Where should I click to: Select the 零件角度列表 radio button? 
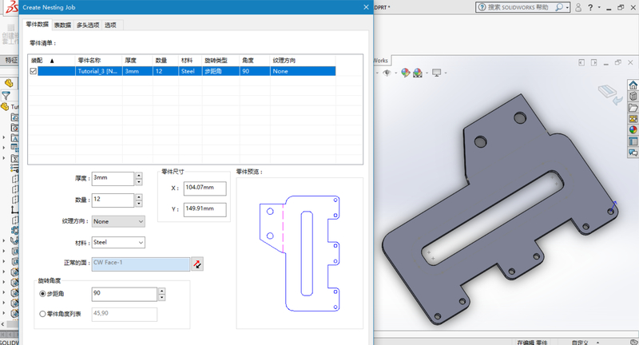(x=43, y=315)
